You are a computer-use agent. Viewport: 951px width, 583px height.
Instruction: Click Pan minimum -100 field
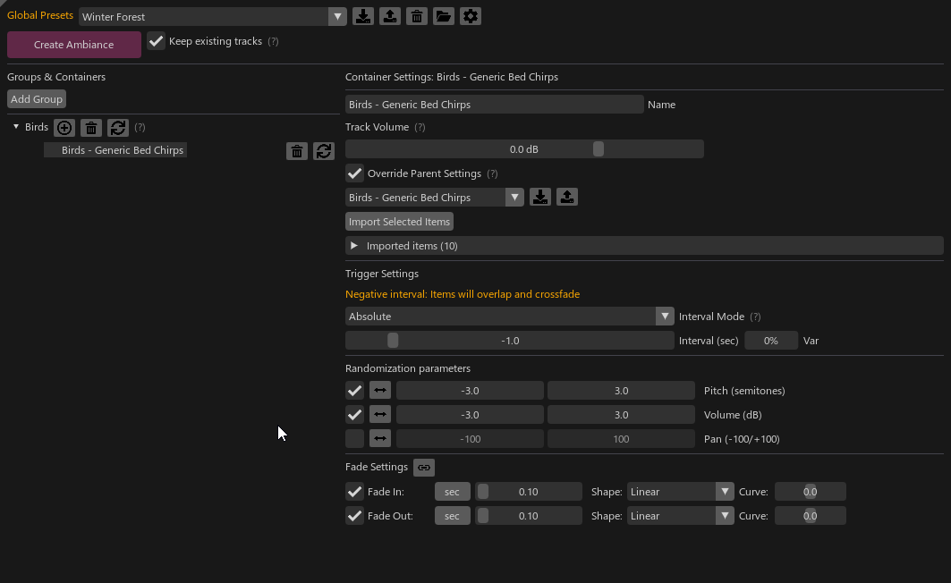point(470,439)
